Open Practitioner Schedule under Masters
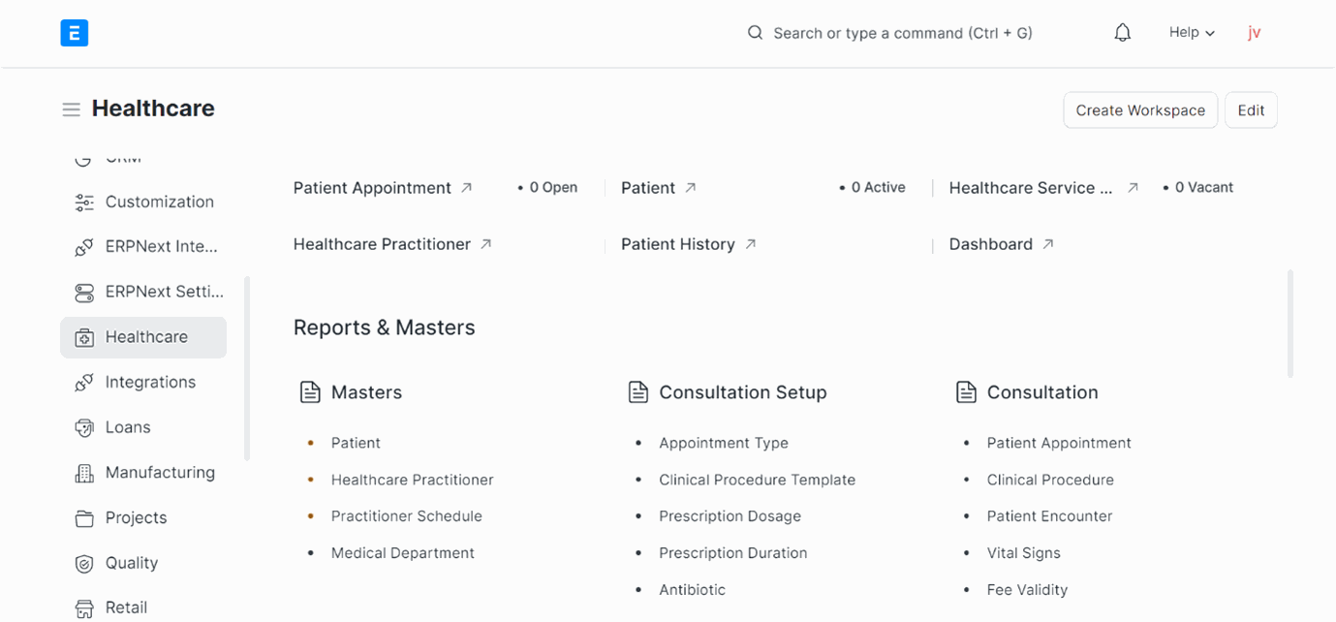This screenshot has height=622, width=1336. click(x=406, y=516)
